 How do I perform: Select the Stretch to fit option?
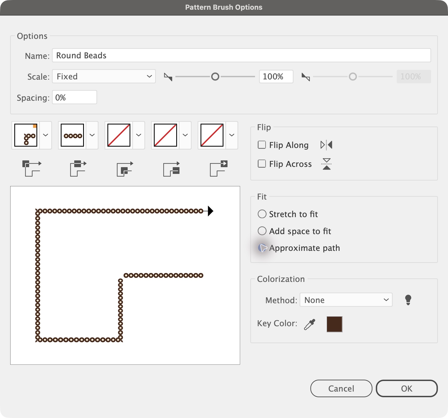[x=262, y=214]
